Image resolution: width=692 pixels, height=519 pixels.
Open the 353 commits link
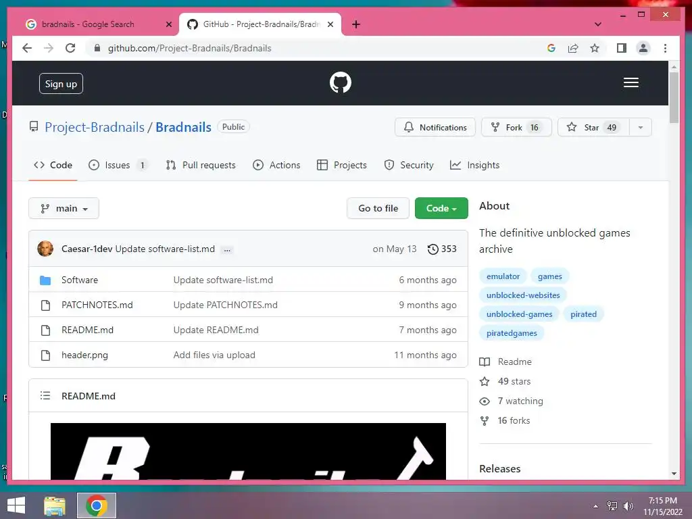442,249
